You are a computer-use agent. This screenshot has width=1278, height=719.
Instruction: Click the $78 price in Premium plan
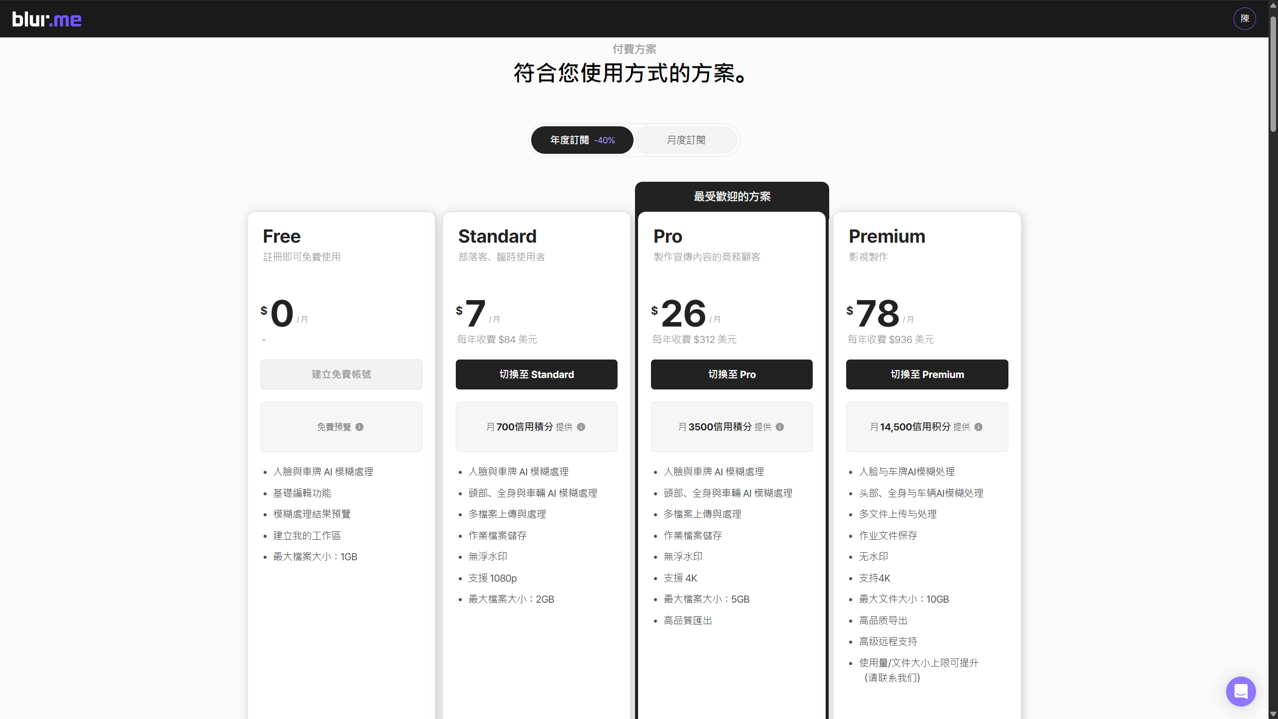[873, 314]
